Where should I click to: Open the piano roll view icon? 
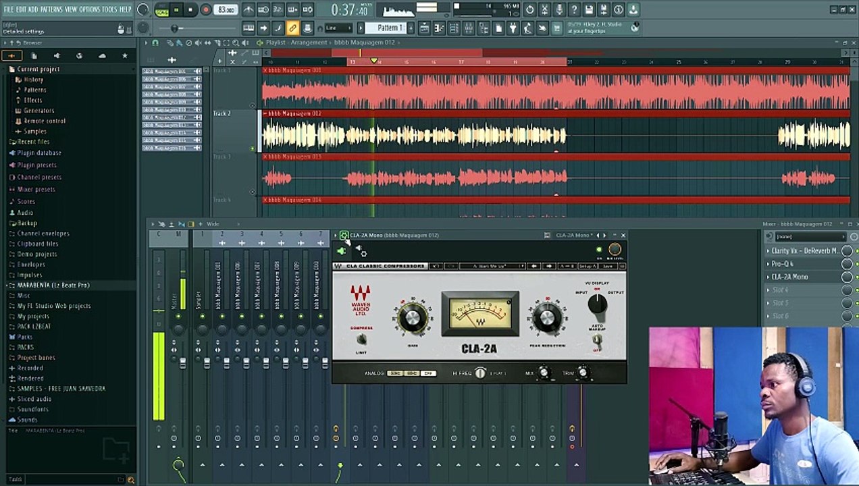pyautogui.click(x=440, y=28)
